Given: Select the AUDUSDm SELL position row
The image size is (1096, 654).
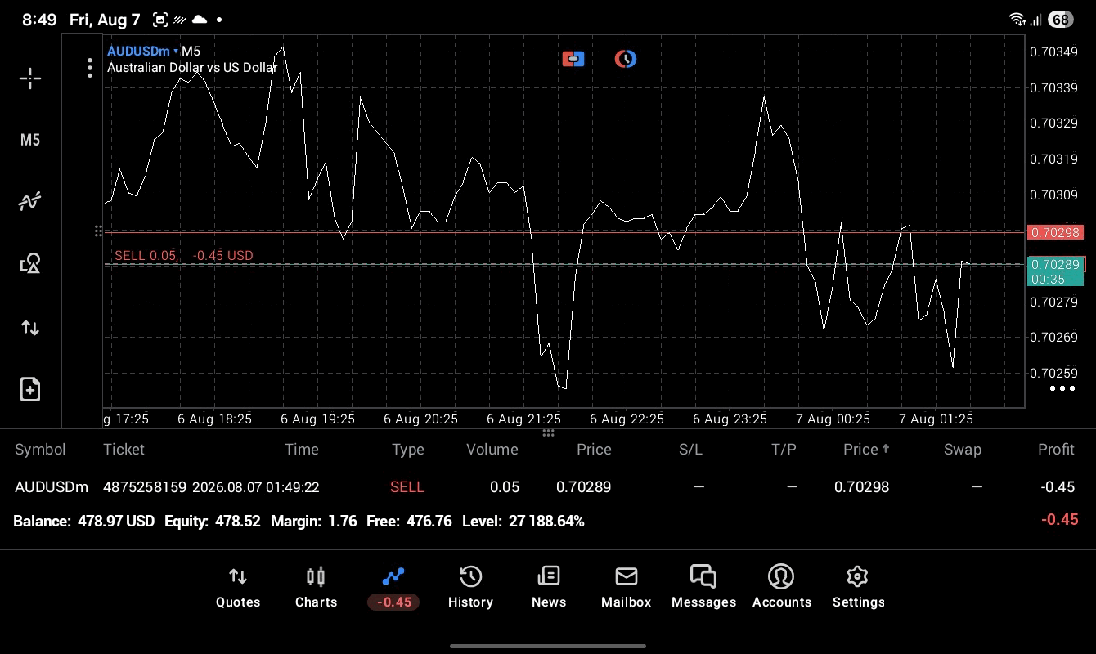Looking at the screenshot, I should coord(548,487).
